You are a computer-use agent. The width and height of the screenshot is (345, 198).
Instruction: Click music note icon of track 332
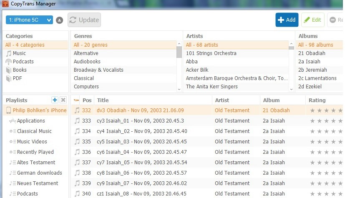point(77,110)
